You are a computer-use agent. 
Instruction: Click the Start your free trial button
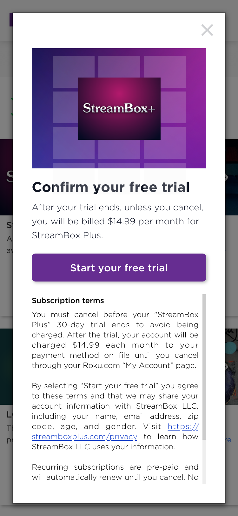(x=119, y=268)
